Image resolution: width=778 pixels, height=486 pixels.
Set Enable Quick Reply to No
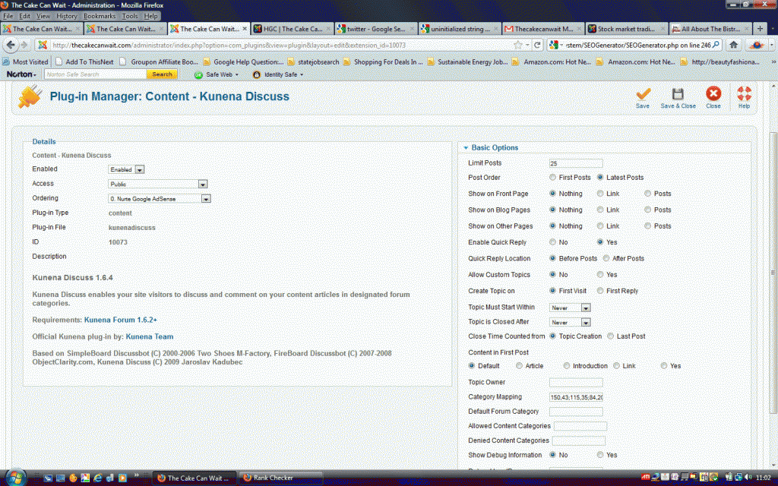(x=552, y=242)
